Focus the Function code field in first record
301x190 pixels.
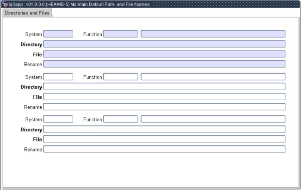click(120, 34)
